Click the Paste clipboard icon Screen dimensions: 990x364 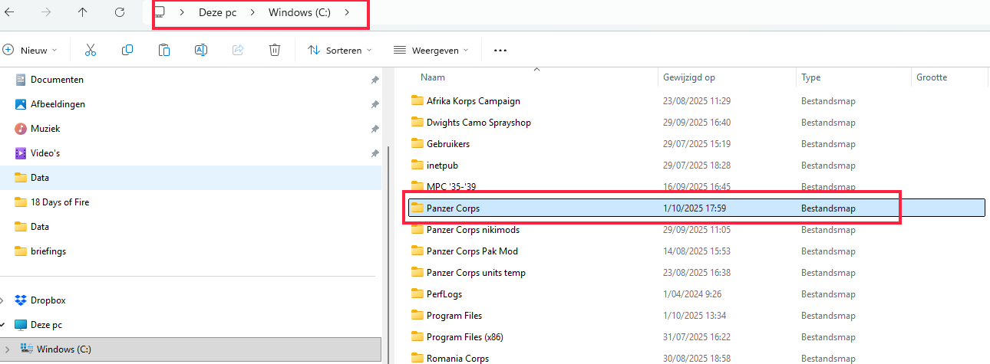click(x=164, y=50)
